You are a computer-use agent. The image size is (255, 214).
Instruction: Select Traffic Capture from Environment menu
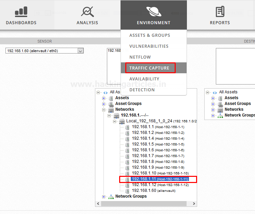pos(149,68)
